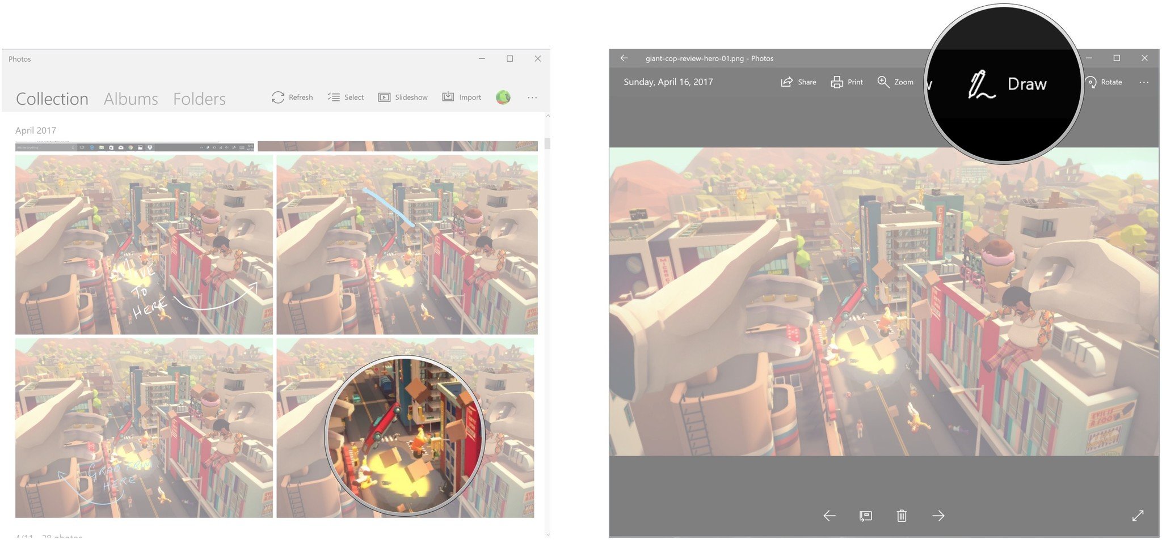
Task: Open thumbnail with 'Grab him here' drawing
Action: pyautogui.click(x=144, y=428)
